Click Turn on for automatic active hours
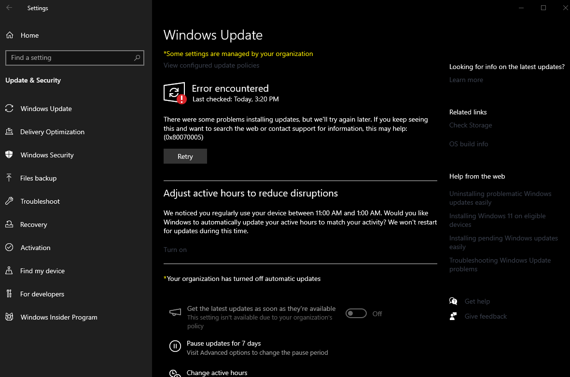The image size is (570, 377). point(175,250)
